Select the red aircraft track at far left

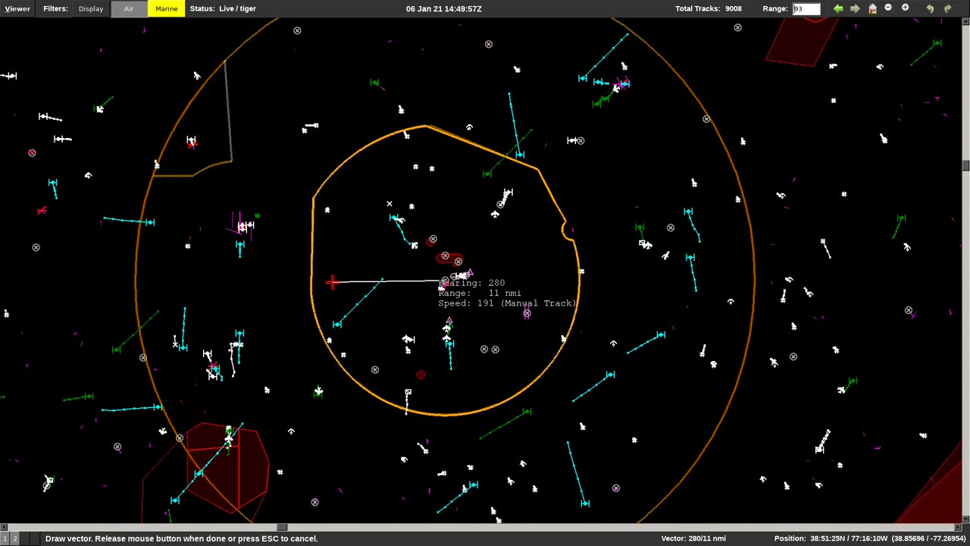click(x=41, y=210)
